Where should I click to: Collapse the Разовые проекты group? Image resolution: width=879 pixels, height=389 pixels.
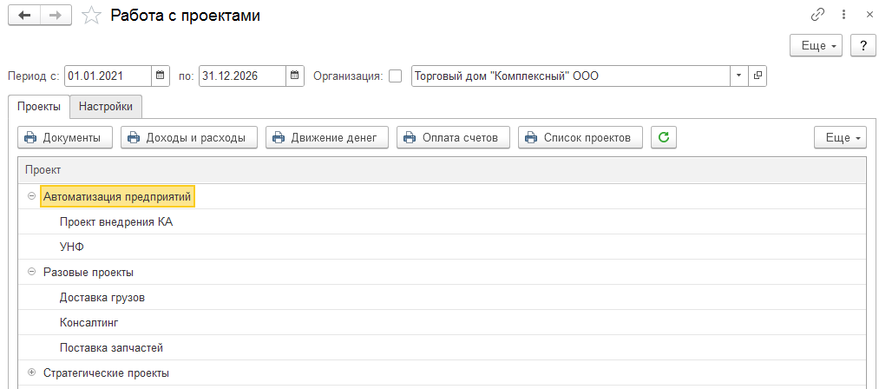point(31,273)
